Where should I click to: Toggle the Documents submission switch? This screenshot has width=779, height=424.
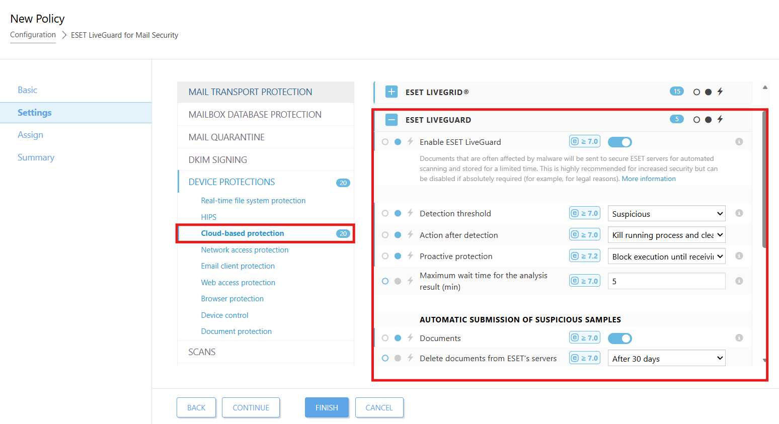point(619,338)
